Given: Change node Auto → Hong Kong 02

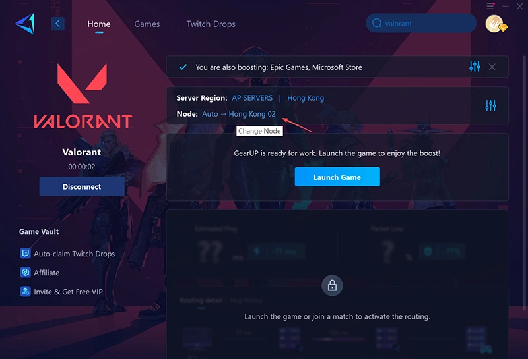Looking at the screenshot, I should pos(238,114).
